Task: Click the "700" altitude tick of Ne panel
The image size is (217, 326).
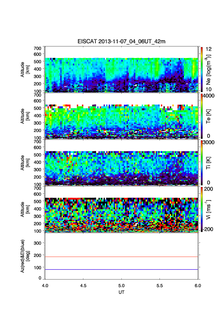Action: point(38,49)
